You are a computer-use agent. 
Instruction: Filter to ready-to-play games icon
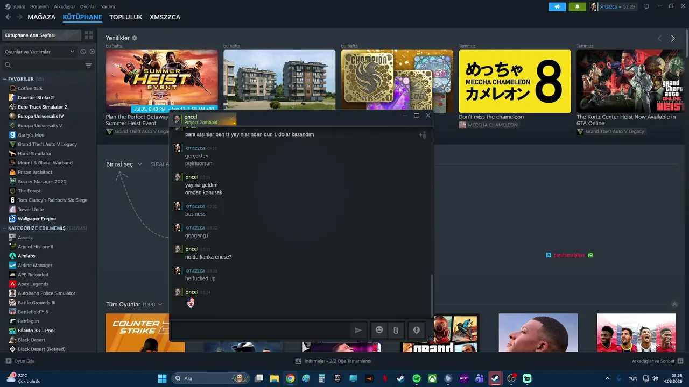coord(92,52)
